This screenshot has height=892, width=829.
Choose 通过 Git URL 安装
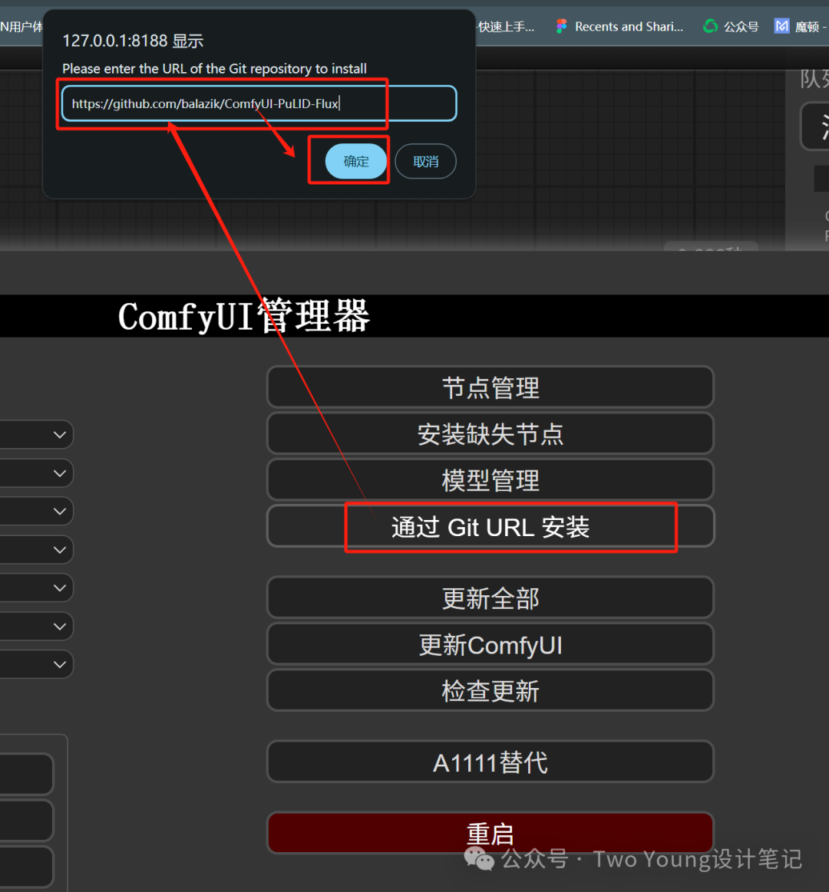pos(490,527)
